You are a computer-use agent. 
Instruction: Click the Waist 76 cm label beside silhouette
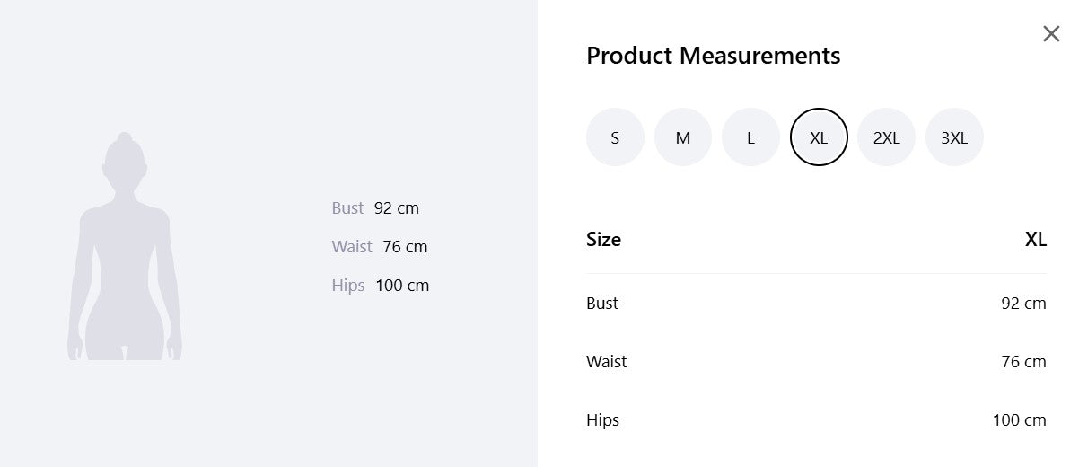click(380, 247)
